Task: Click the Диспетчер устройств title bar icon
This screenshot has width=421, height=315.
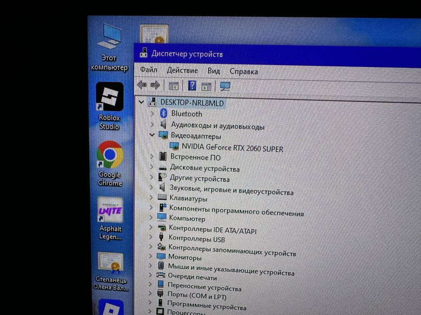Action: pyautogui.click(x=143, y=53)
